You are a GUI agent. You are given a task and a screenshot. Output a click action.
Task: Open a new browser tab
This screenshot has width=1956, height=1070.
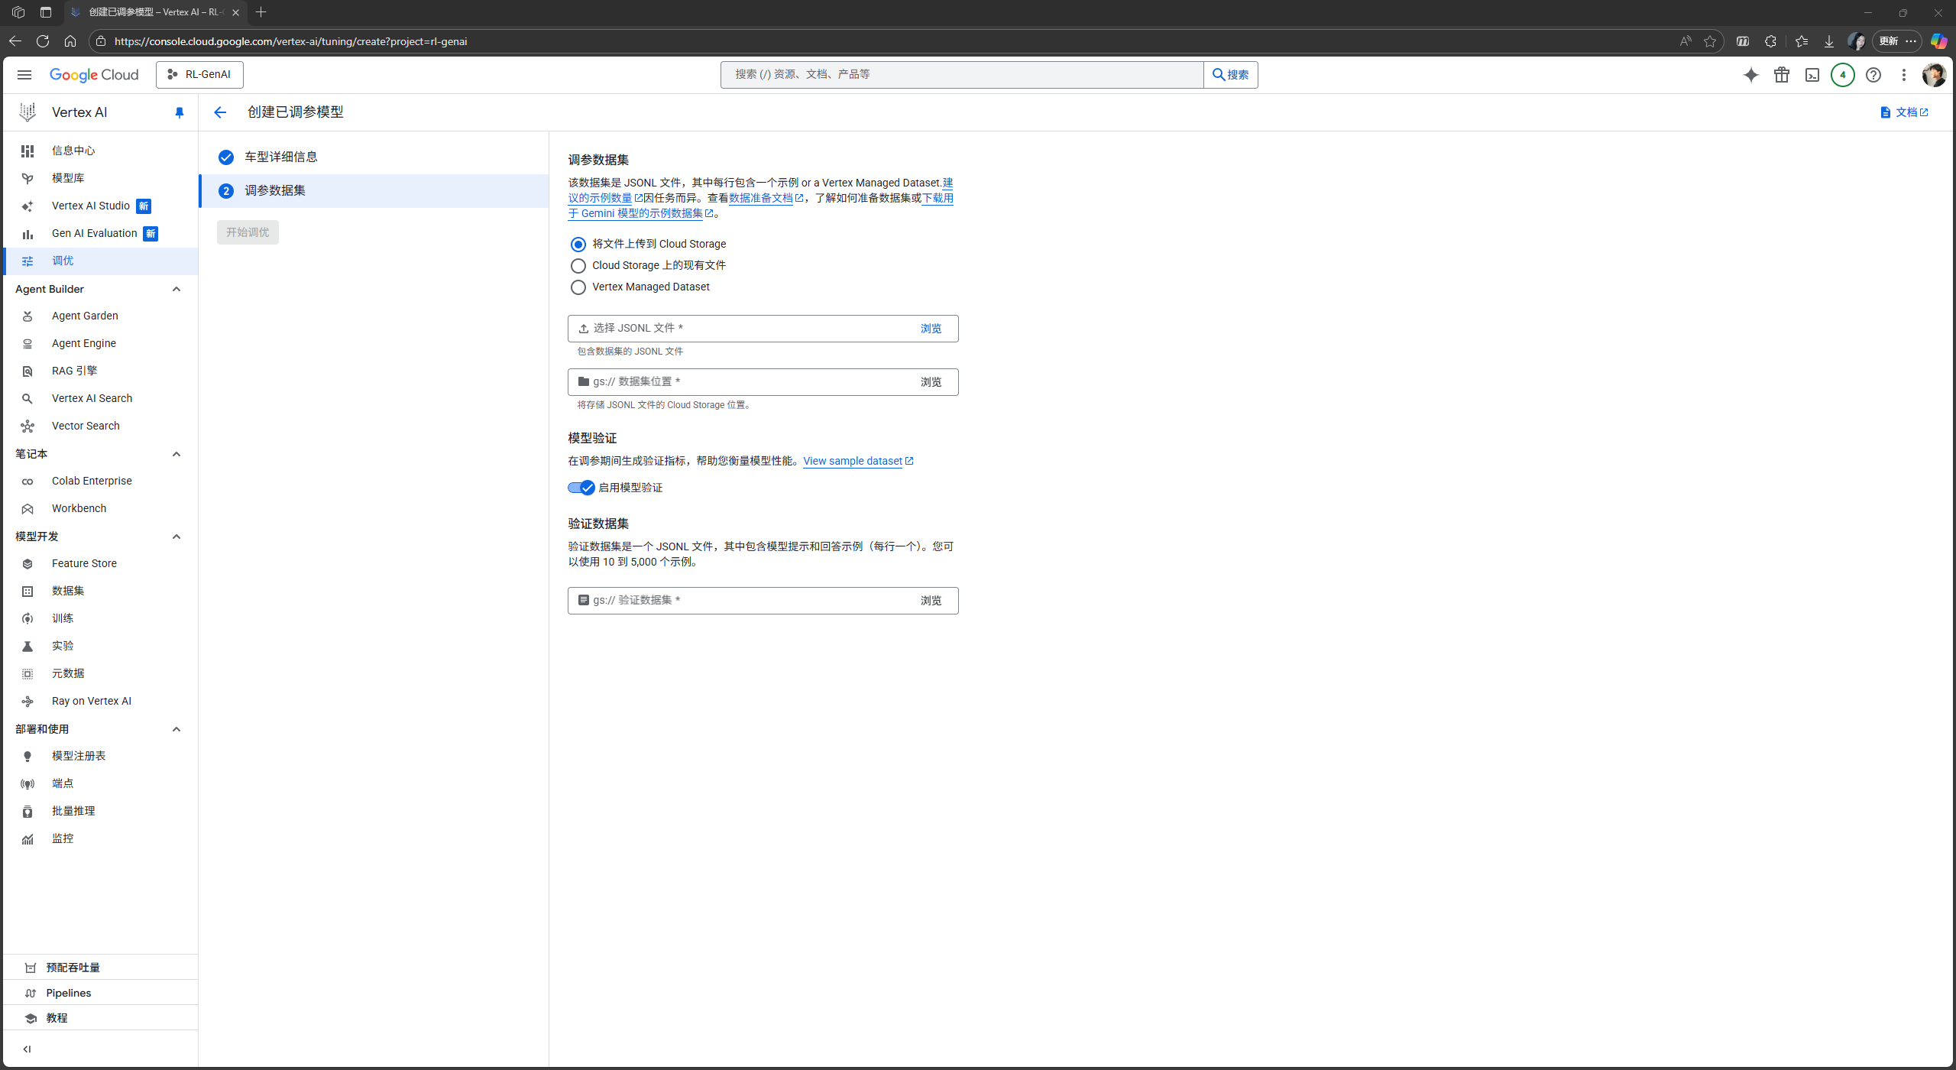click(x=261, y=12)
